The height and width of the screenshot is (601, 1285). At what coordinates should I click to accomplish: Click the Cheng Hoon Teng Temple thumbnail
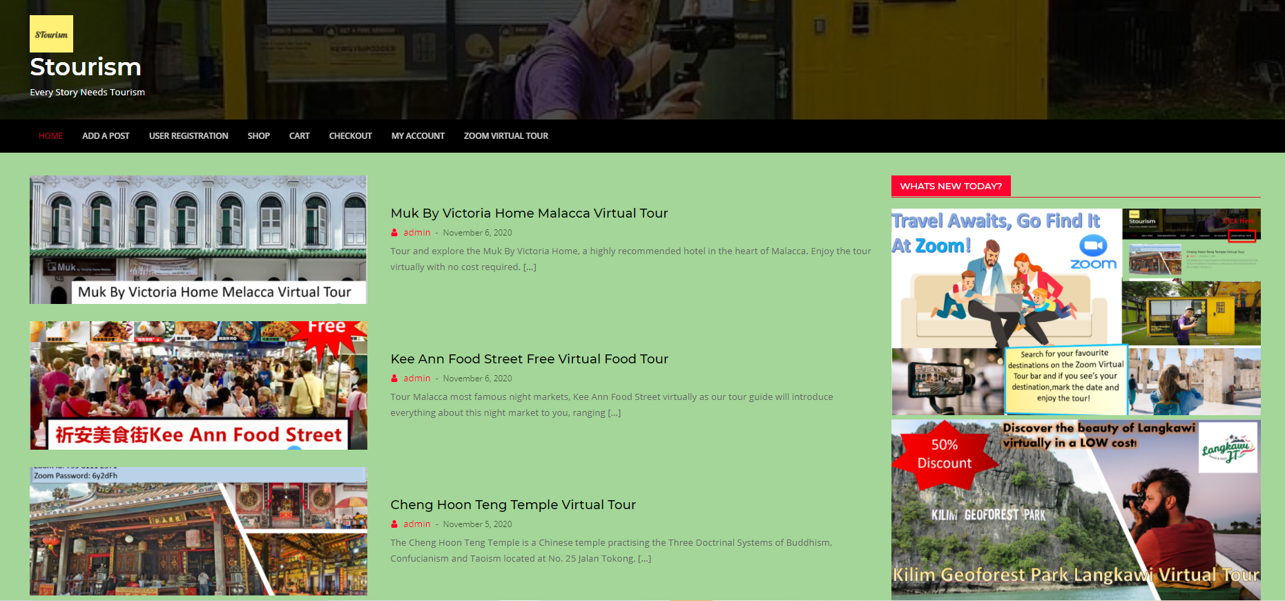coord(198,531)
